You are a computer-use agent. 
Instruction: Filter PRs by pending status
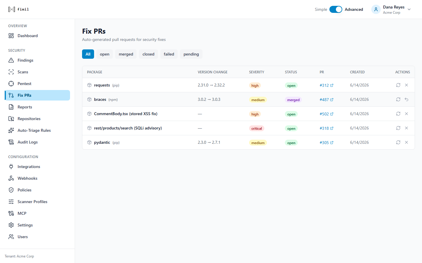(191, 54)
